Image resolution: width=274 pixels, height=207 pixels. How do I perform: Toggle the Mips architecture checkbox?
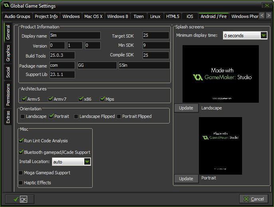[102, 99]
